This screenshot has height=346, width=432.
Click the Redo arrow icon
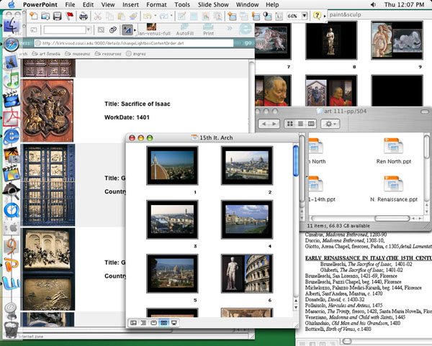tap(164, 16)
